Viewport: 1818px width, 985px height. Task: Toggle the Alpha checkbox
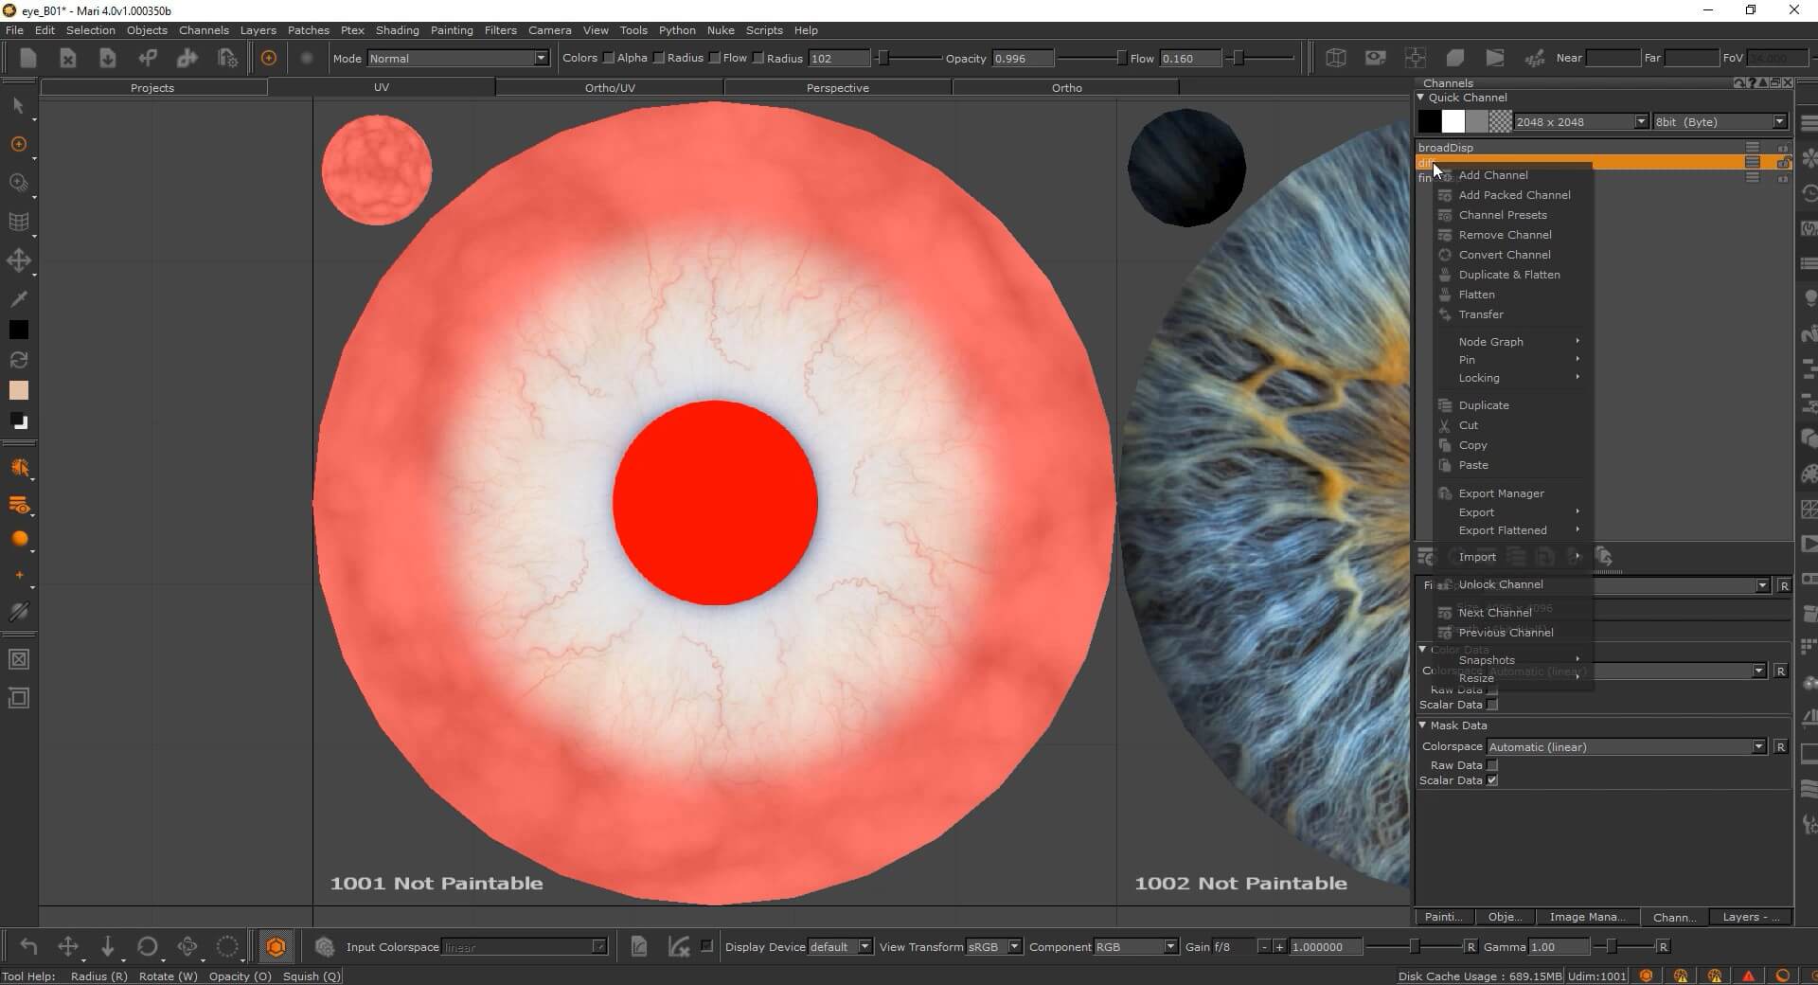pyautogui.click(x=609, y=58)
